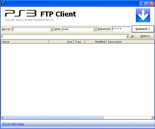155x129 pixels.
Task: Focus the Server address input field
Action: coord(31,29)
